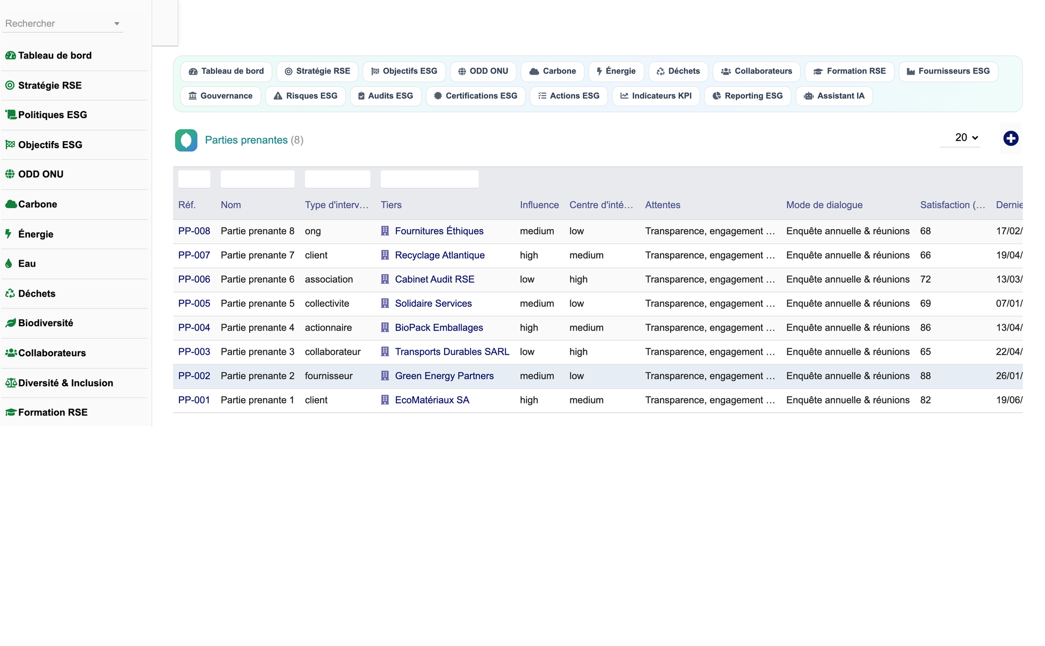Expand the Rechercher dropdown arrow
The image size is (1045, 646).
coord(117,24)
